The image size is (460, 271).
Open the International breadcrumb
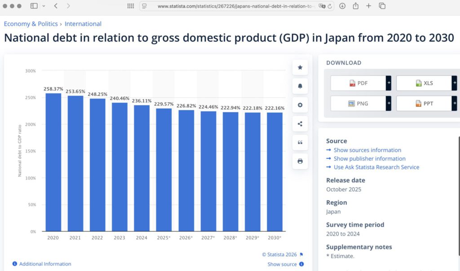click(x=83, y=23)
